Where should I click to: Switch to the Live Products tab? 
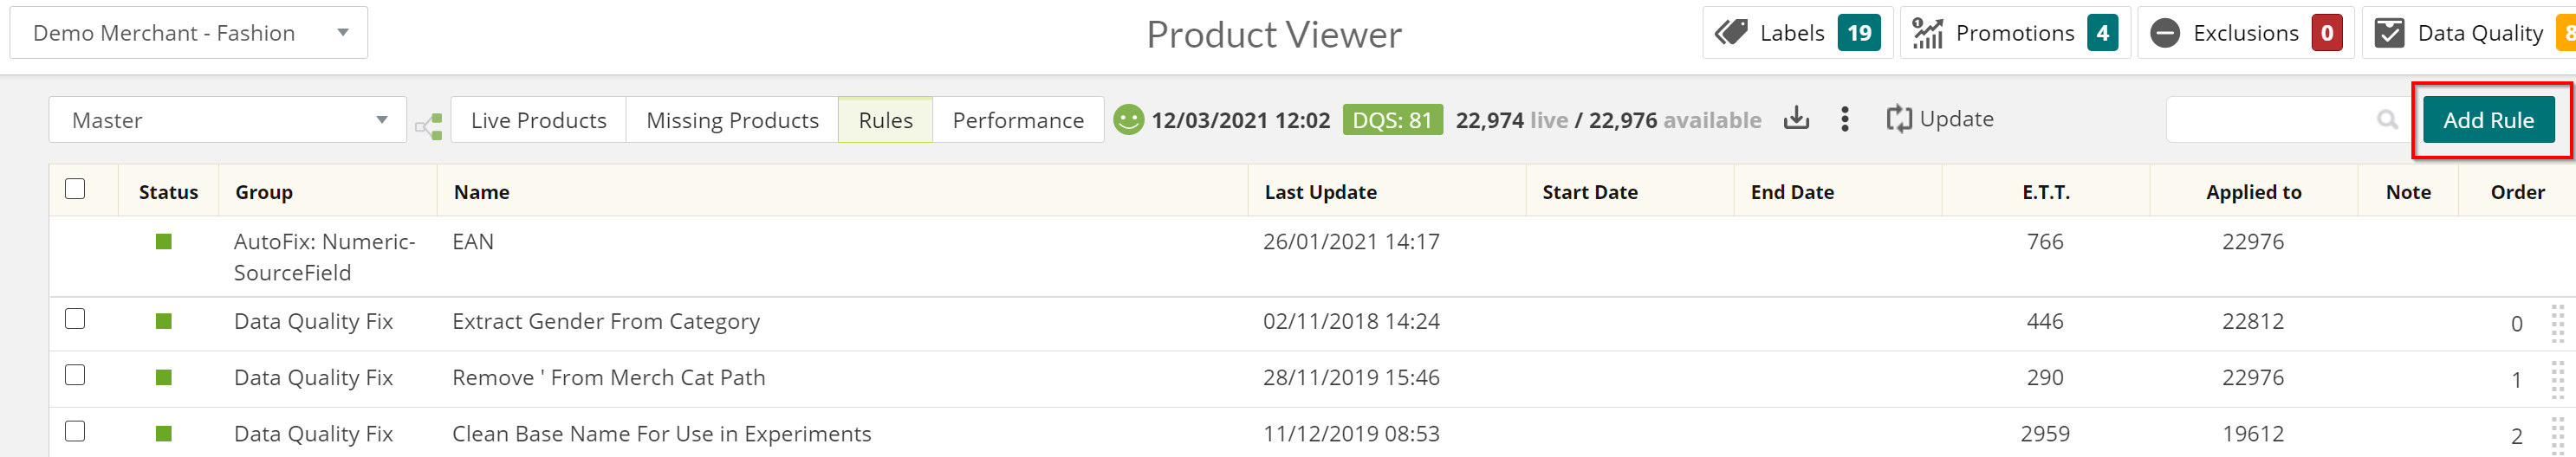coord(539,120)
